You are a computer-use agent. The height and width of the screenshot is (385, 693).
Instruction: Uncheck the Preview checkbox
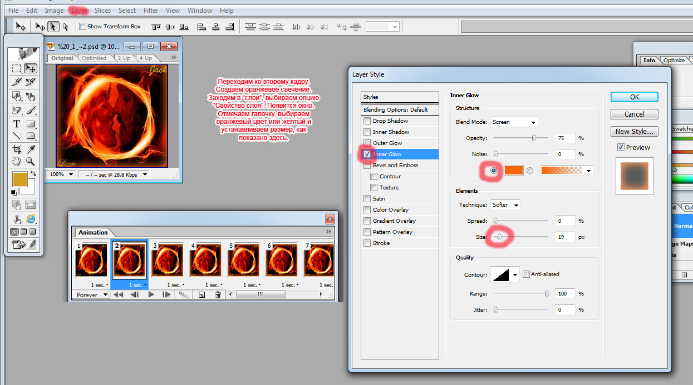621,147
